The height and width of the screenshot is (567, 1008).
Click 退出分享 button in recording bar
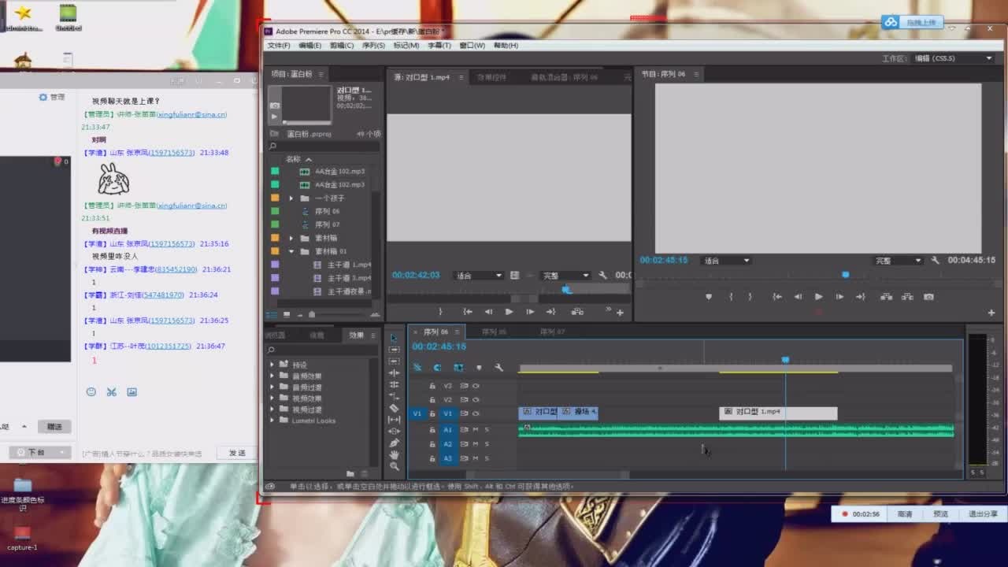coord(982,514)
